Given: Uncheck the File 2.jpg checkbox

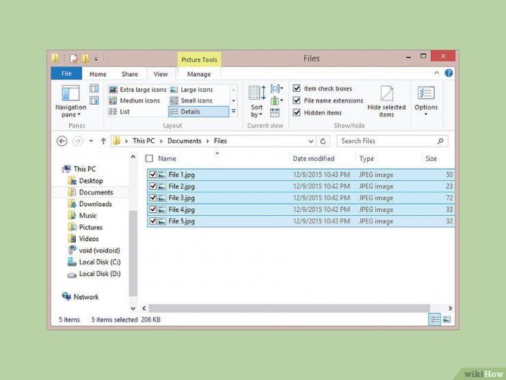Looking at the screenshot, I should click(x=152, y=186).
